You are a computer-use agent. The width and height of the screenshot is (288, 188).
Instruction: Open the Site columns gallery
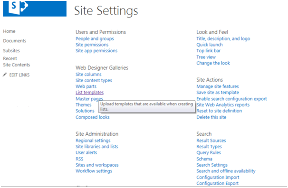pyautogui.click(x=88, y=74)
